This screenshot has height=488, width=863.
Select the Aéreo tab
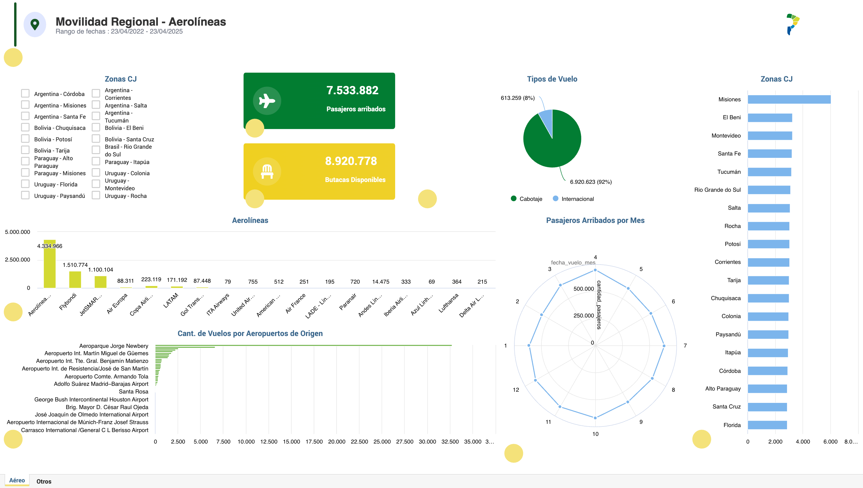(17, 480)
